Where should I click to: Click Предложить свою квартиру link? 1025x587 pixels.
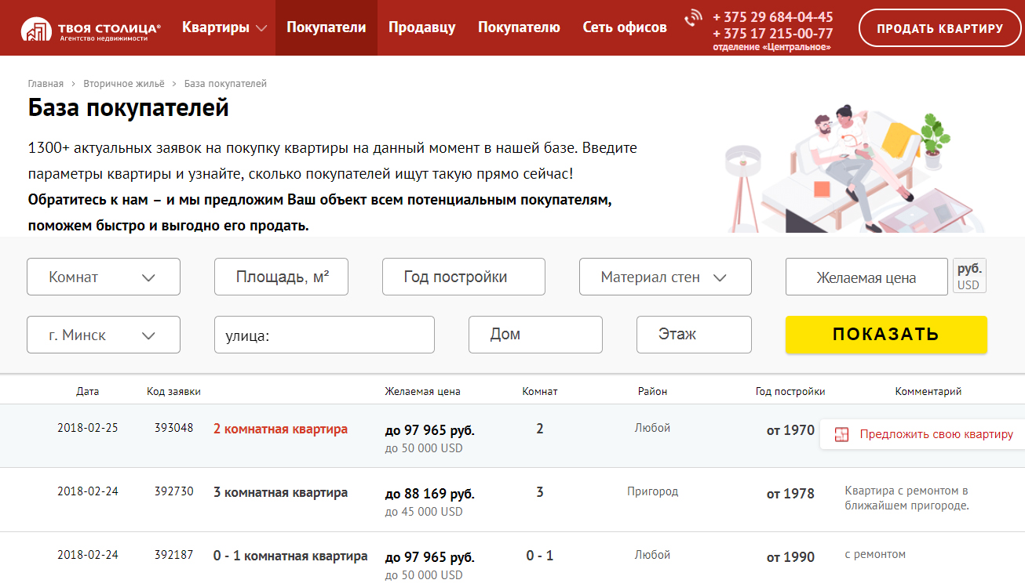pyautogui.click(x=936, y=434)
